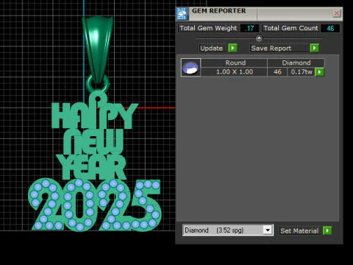The height and width of the screenshot is (265, 353).
Task: Click the Gem Reporter icon in title bar
Action: 182,14
